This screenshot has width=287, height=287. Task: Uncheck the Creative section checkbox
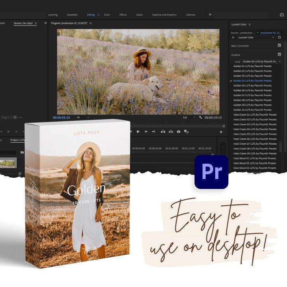(x=279, y=54)
